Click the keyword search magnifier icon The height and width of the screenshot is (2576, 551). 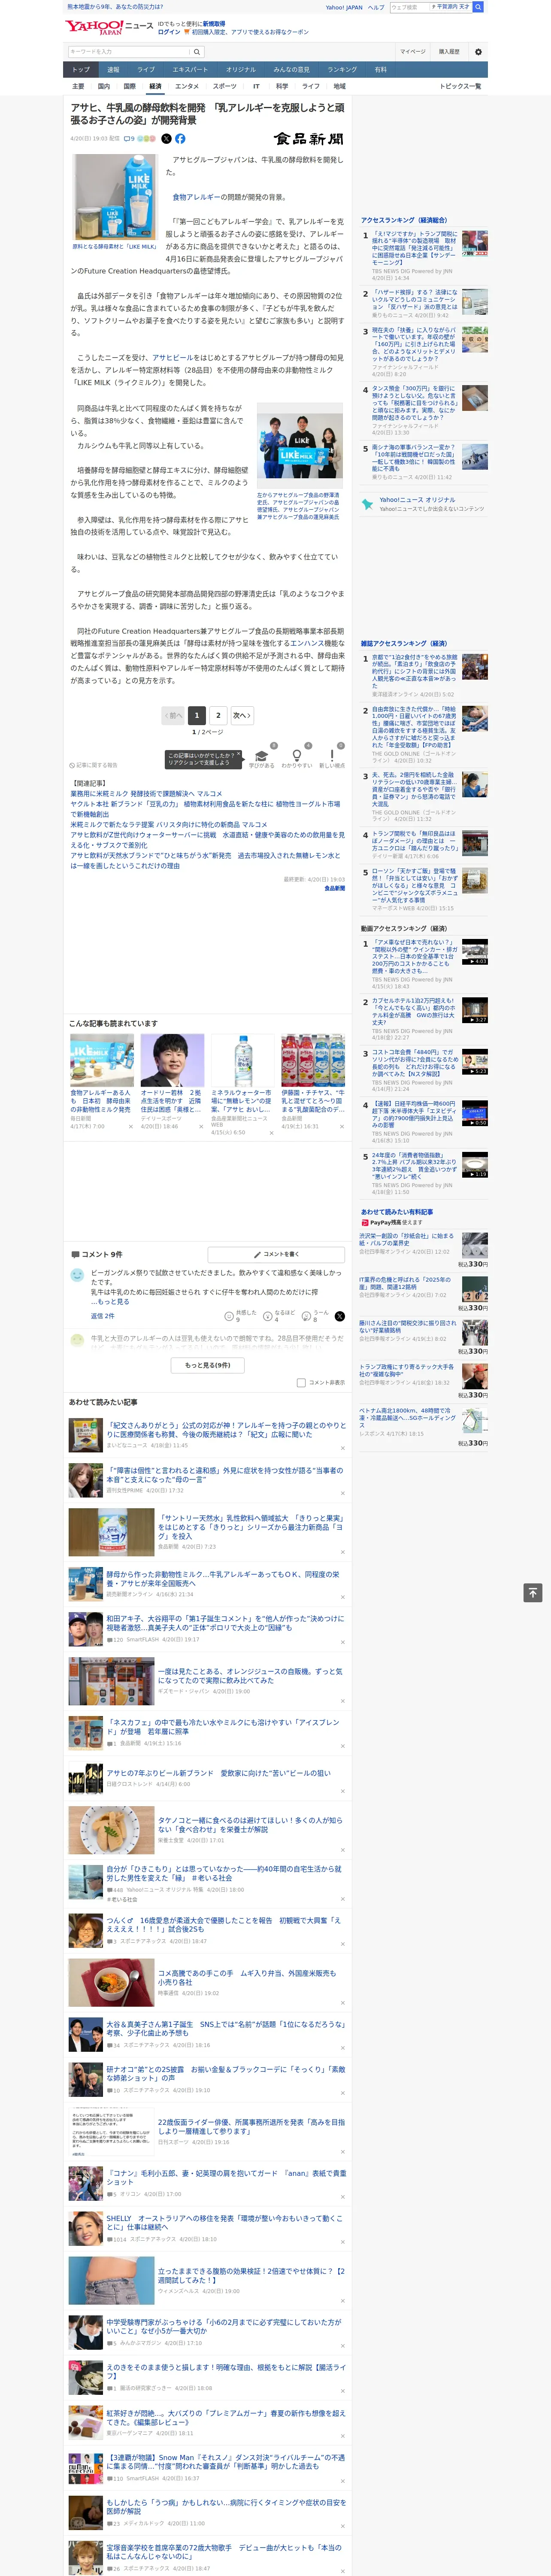[197, 52]
